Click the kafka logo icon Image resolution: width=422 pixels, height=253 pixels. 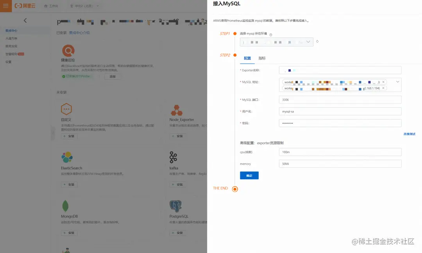point(173,157)
